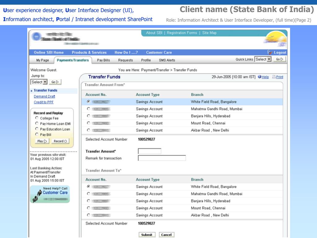
Task: Open the How Do I....? menu
Action: point(126,52)
